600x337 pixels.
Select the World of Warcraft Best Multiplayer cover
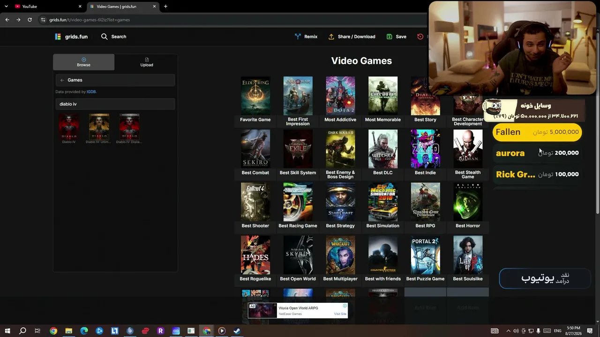340,255
